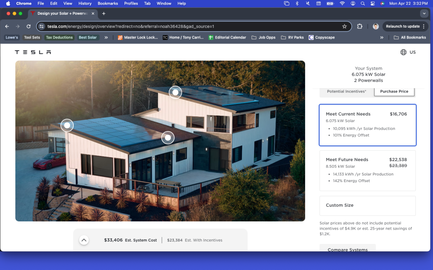
Task: Open the Best Solar bookmark
Action: pyautogui.click(x=88, y=37)
